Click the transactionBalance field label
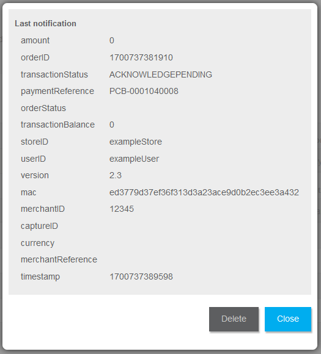This screenshot has width=321, height=354. tap(57, 125)
